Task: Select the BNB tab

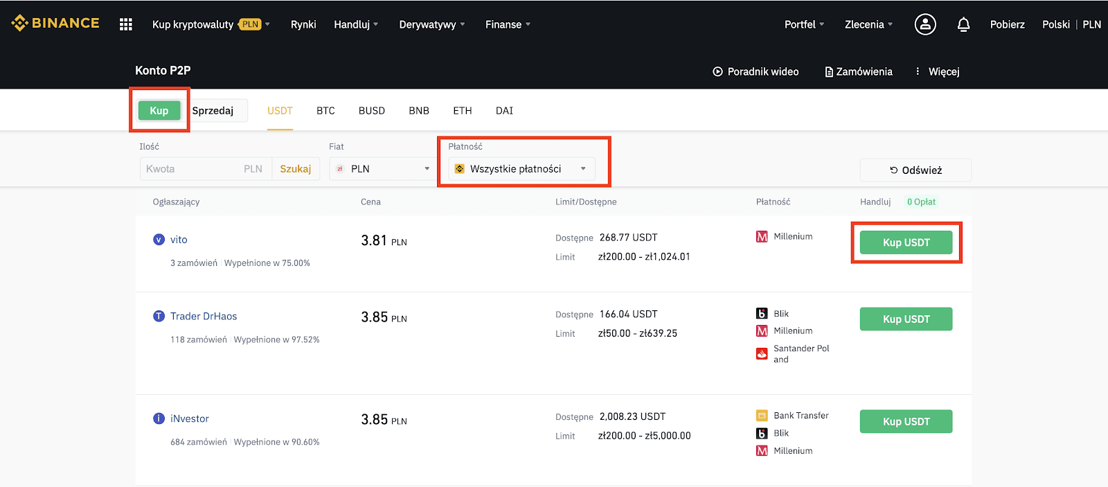Action: (x=419, y=111)
